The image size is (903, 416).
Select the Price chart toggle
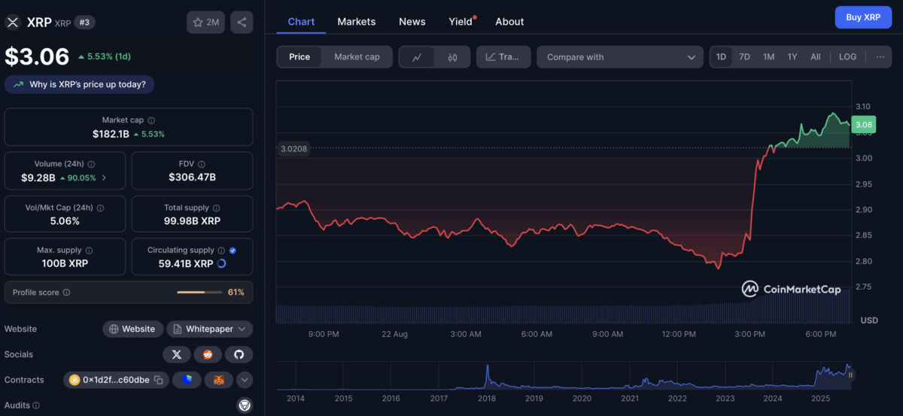click(299, 57)
